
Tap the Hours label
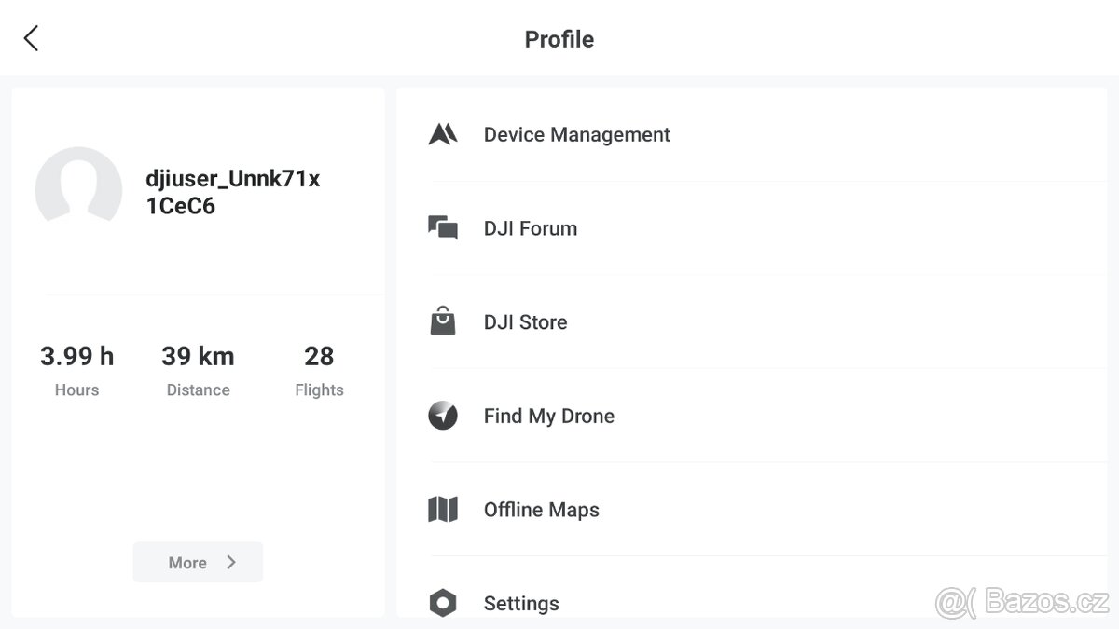[x=76, y=390]
